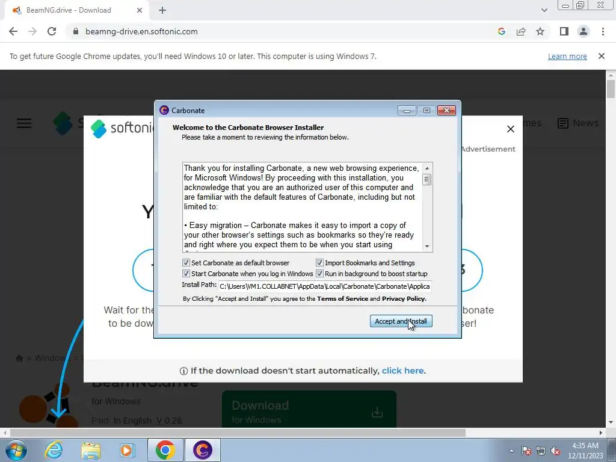The image size is (616, 462).
Task: Select the BeamNG.drive - Download tab
Action: 76,10
